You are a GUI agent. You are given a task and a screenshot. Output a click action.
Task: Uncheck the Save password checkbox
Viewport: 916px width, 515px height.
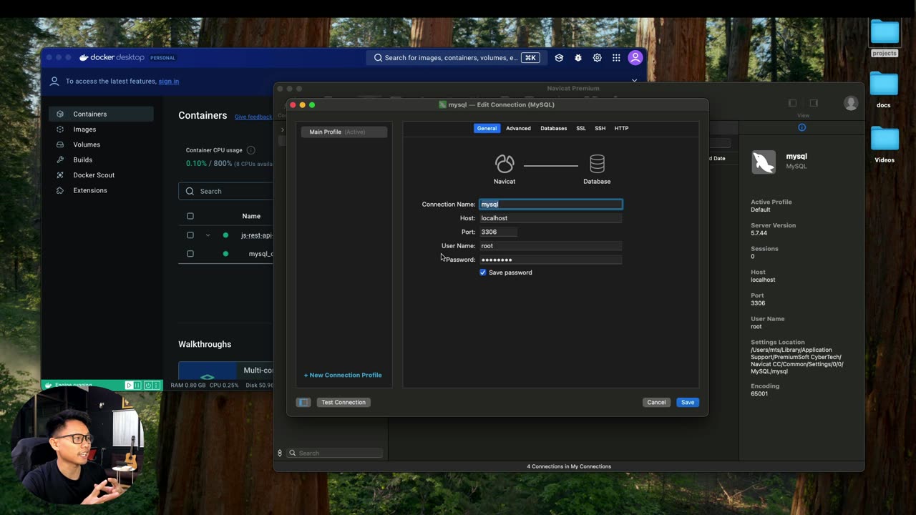point(483,273)
